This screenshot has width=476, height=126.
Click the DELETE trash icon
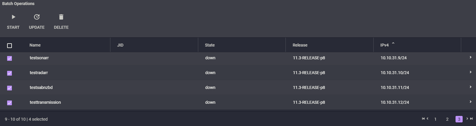tap(61, 17)
